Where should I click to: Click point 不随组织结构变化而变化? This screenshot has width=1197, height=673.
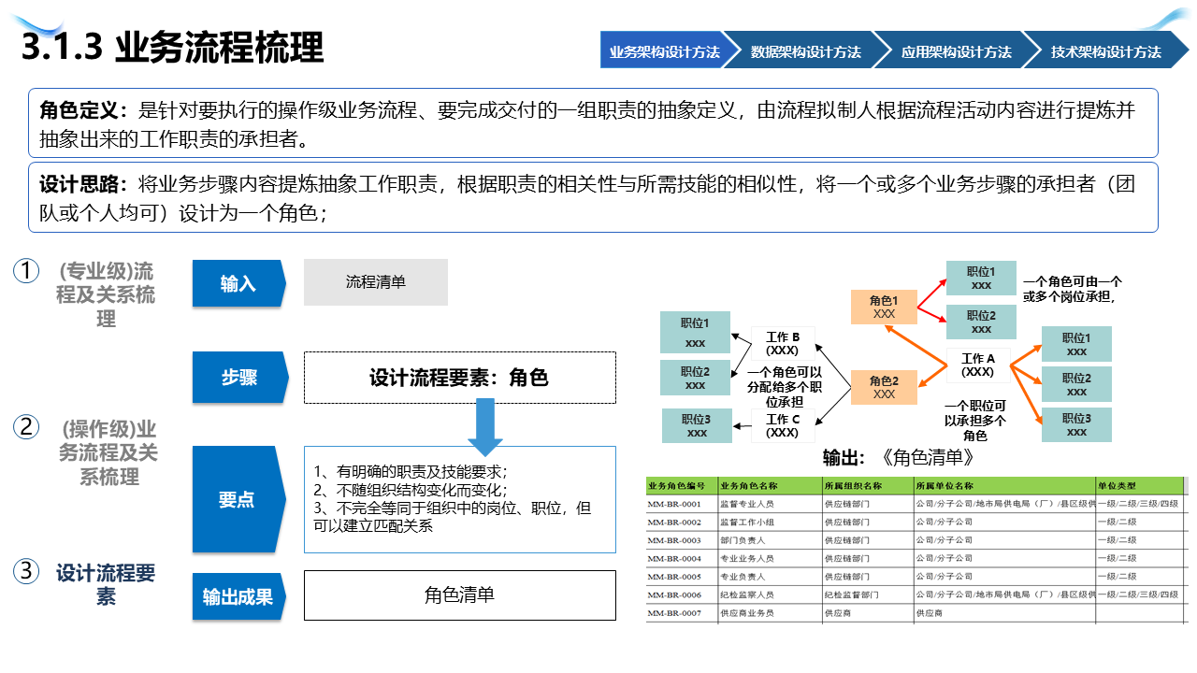(411, 490)
